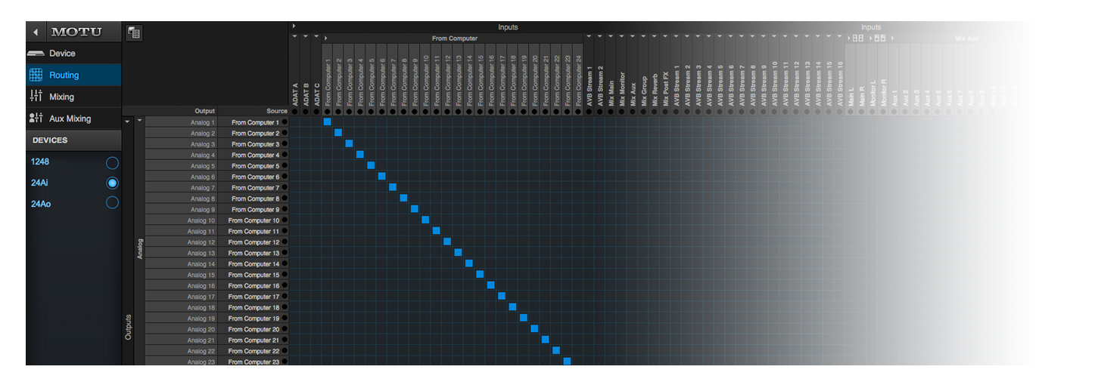Screen dimensions: 1120x385
Task: Click the Device hardware icon
Action: (36, 54)
